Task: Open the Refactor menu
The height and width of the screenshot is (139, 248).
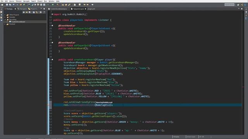Action: point(19,1)
